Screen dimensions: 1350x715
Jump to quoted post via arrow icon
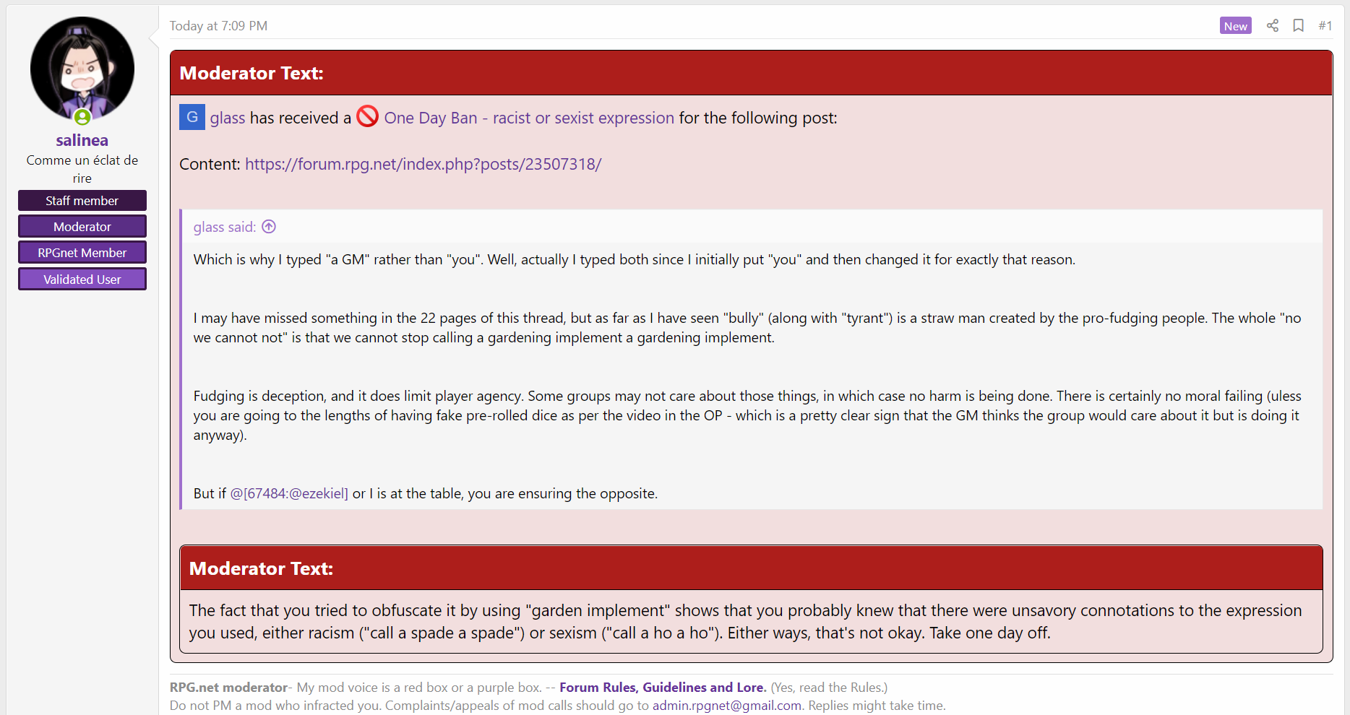269,227
